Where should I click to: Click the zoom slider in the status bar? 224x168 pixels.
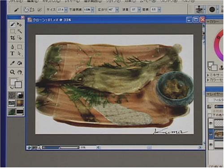(x=60, y=148)
